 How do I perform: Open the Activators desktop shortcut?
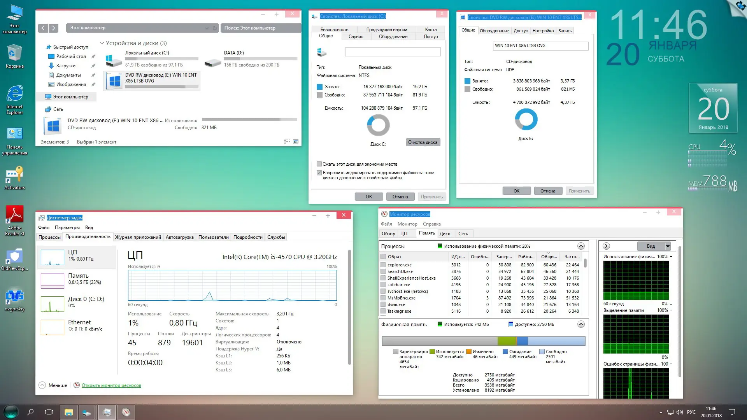click(14, 175)
